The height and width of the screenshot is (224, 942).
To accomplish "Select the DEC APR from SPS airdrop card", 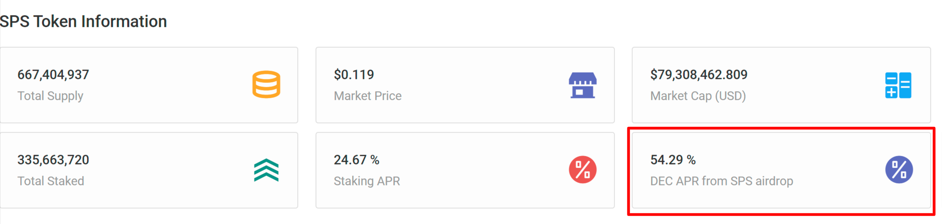I will (x=781, y=170).
